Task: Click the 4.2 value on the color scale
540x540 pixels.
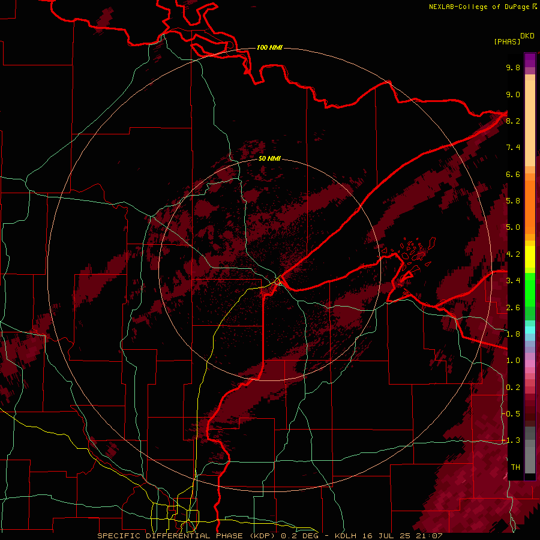Action: (x=513, y=254)
